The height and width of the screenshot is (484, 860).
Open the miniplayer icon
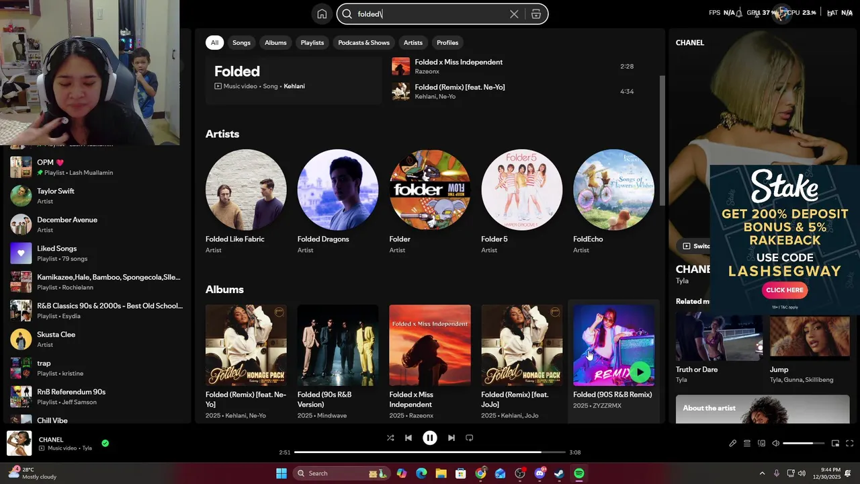click(x=835, y=444)
